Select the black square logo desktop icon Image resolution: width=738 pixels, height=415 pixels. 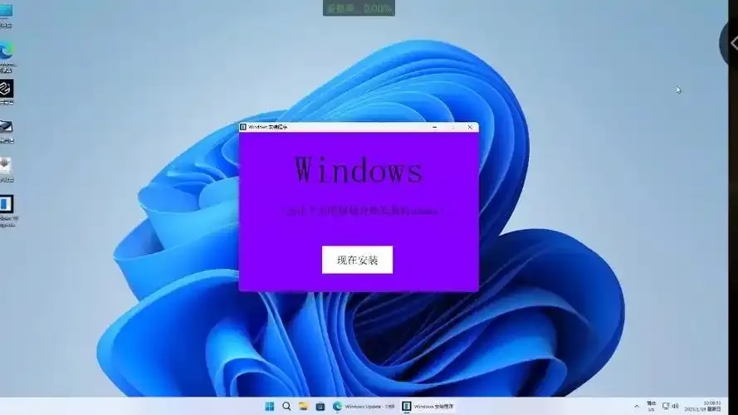coord(7,92)
